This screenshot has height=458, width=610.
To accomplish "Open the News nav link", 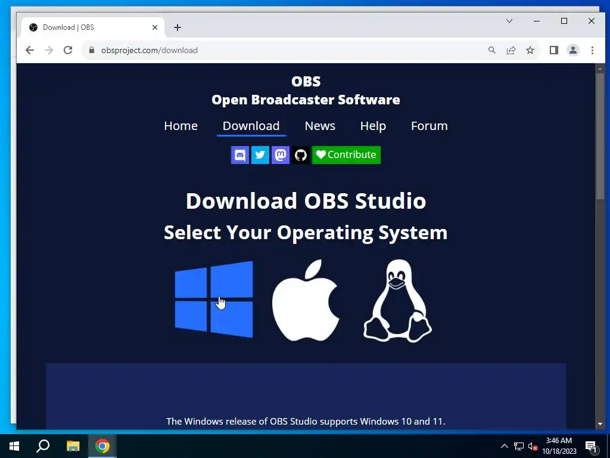I will click(x=320, y=126).
